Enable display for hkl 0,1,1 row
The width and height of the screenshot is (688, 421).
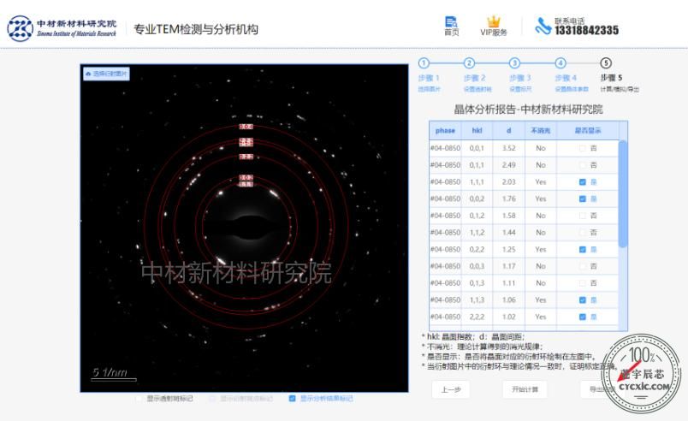[582, 165]
